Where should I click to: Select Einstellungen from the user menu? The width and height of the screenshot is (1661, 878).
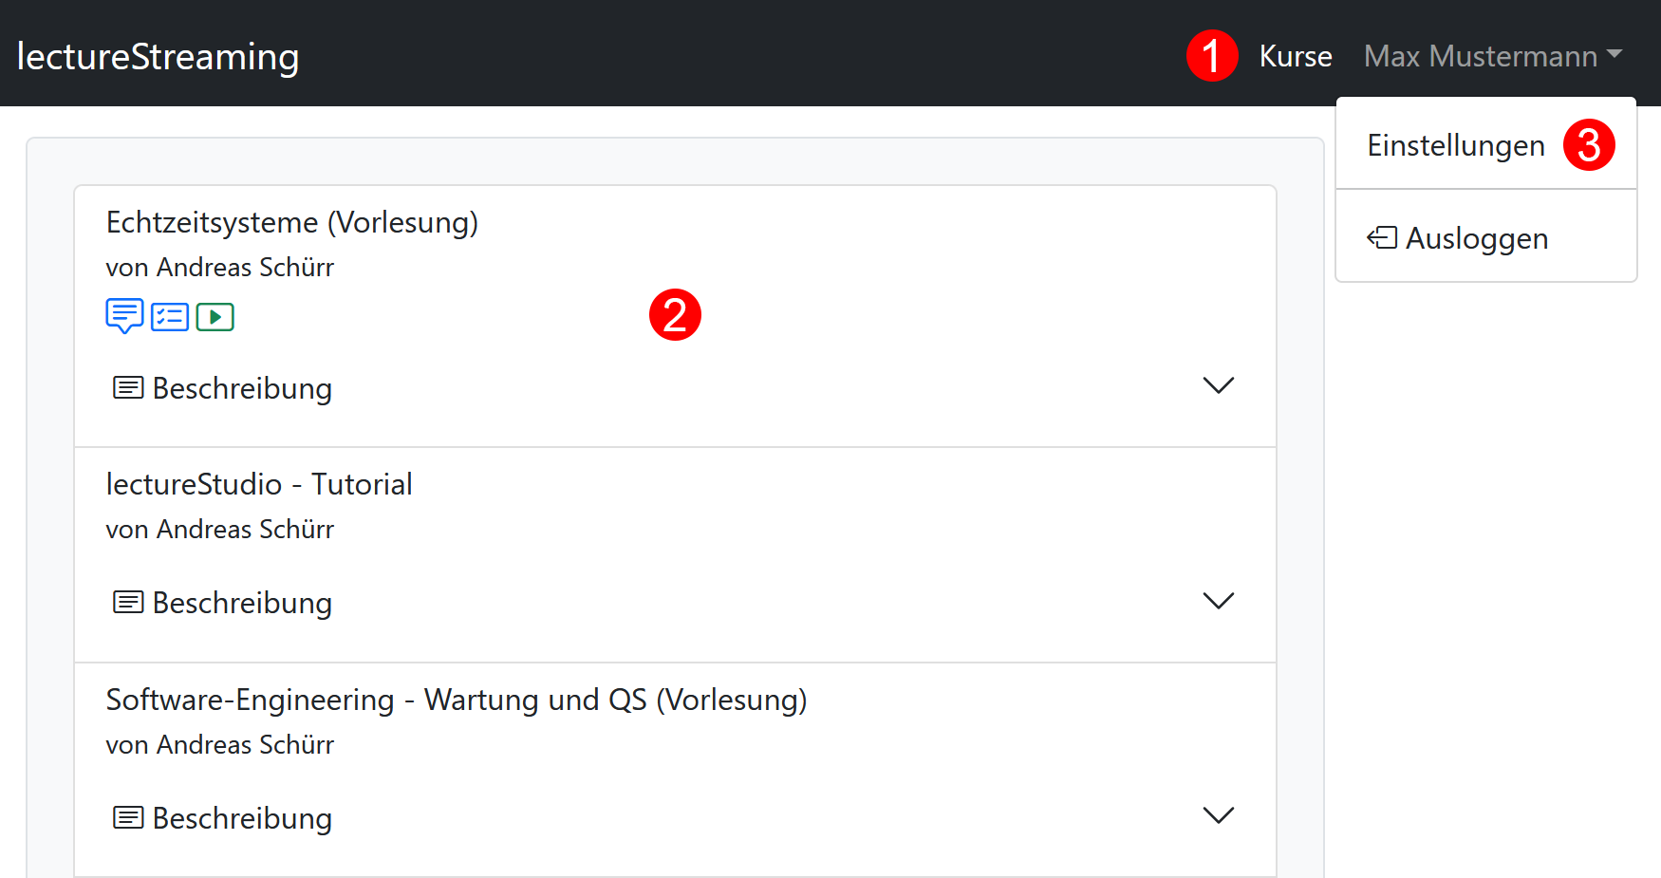pos(1456,145)
